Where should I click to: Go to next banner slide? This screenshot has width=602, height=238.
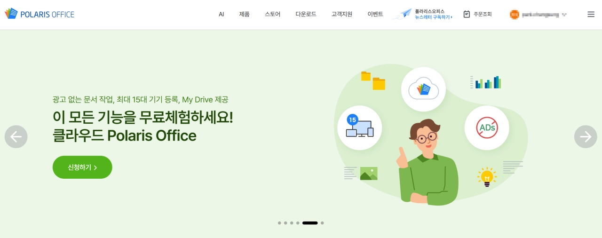[x=586, y=136]
